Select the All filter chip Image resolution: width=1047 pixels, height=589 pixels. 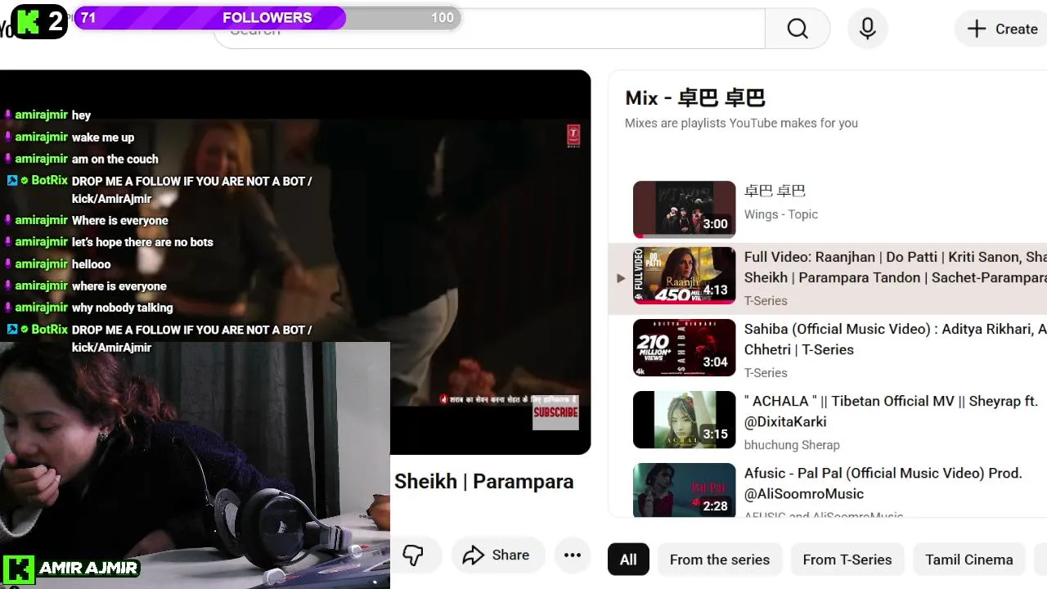pyautogui.click(x=628, y=560)
